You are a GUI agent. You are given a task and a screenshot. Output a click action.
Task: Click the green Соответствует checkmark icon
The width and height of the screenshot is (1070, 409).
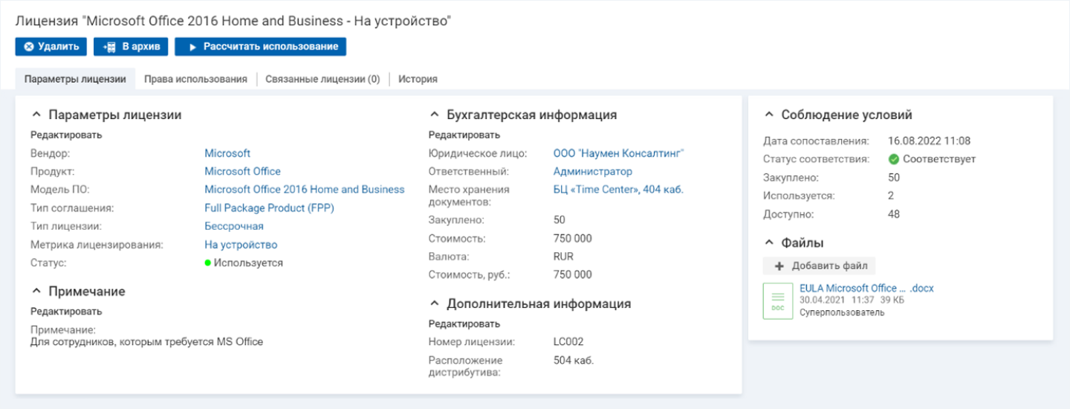[x=894, y=159]
